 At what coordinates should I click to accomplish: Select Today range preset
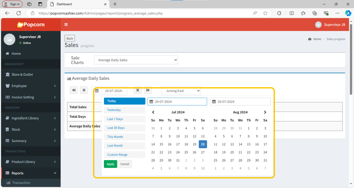coord(125,101)
